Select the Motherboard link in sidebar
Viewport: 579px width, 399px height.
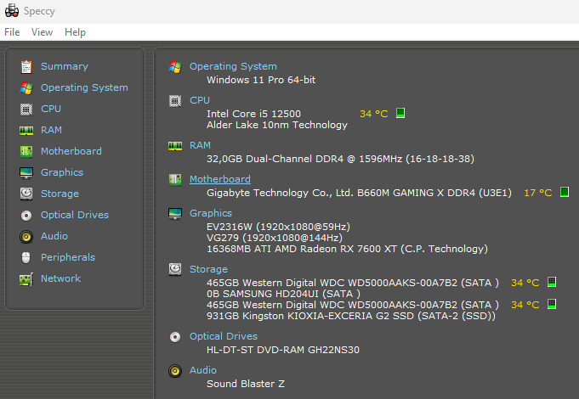71,151
